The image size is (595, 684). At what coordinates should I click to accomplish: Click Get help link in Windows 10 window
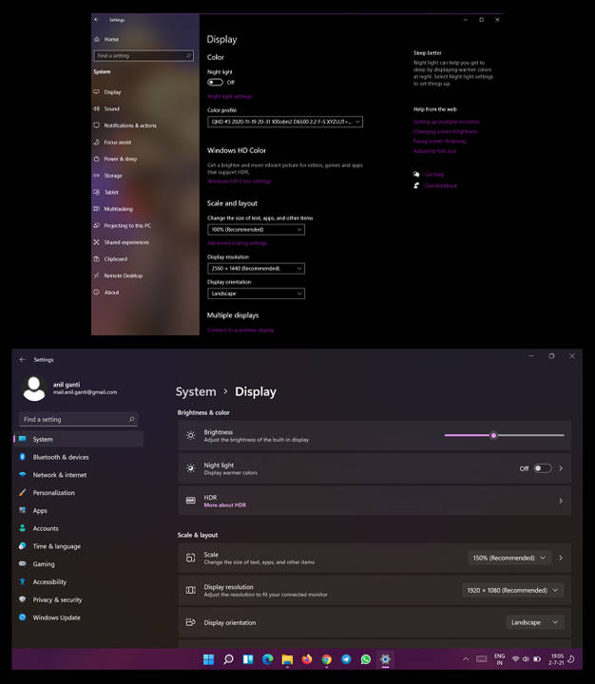coord(434,175)
